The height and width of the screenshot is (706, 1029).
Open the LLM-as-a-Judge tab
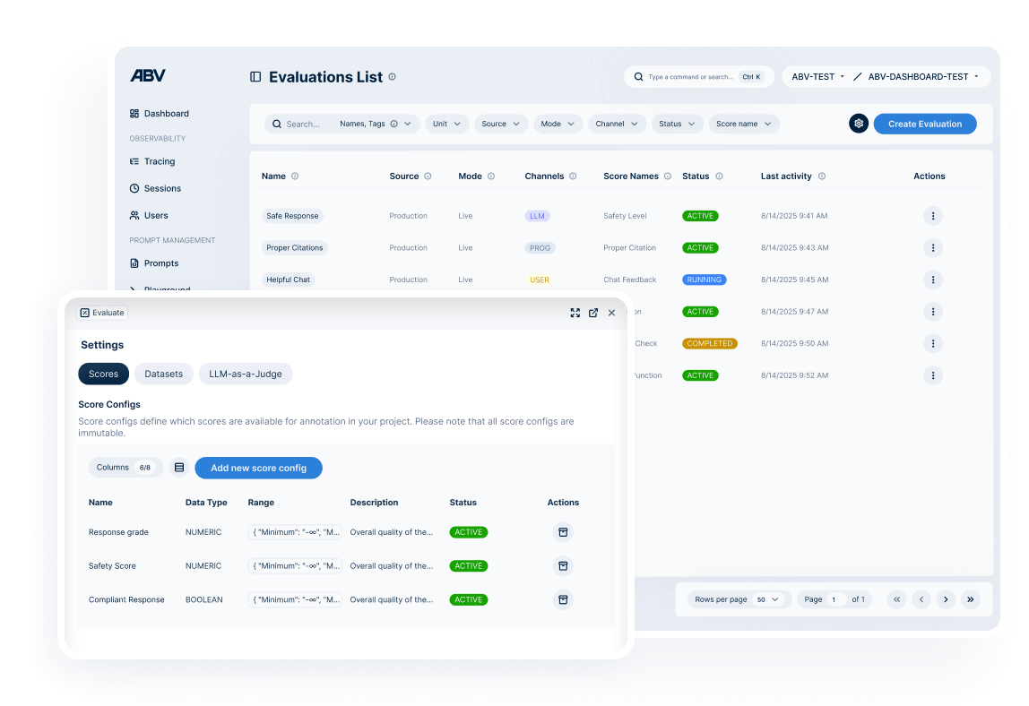(x=245, y=374)
